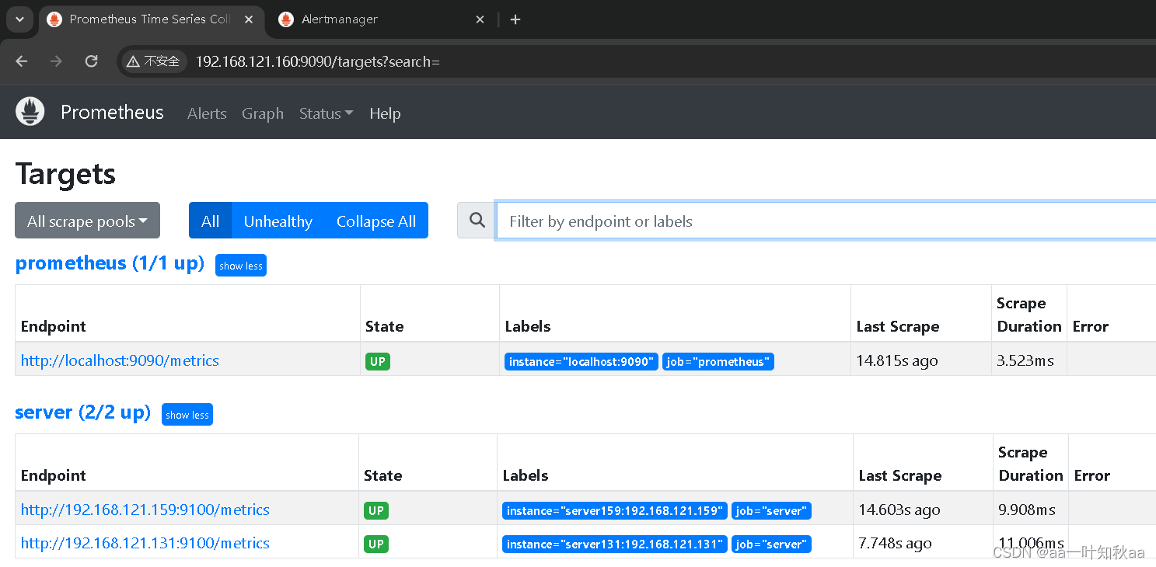Open the localhost:9090/metrics endpoint link
1156x567 pixels.
(120, 360)
